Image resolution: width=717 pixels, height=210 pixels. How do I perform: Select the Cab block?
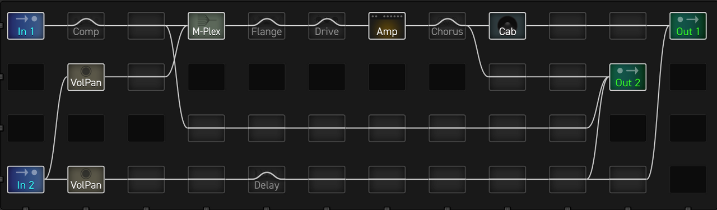click(x=508, y=26)
